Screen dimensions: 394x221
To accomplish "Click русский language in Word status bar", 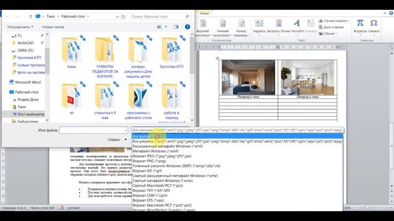I will click(x=73, y=207).
